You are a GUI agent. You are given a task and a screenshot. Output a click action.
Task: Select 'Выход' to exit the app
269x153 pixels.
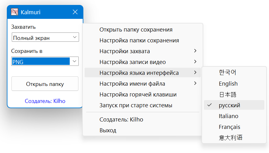108,130
